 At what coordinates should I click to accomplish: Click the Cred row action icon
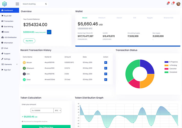click(106, 79)
